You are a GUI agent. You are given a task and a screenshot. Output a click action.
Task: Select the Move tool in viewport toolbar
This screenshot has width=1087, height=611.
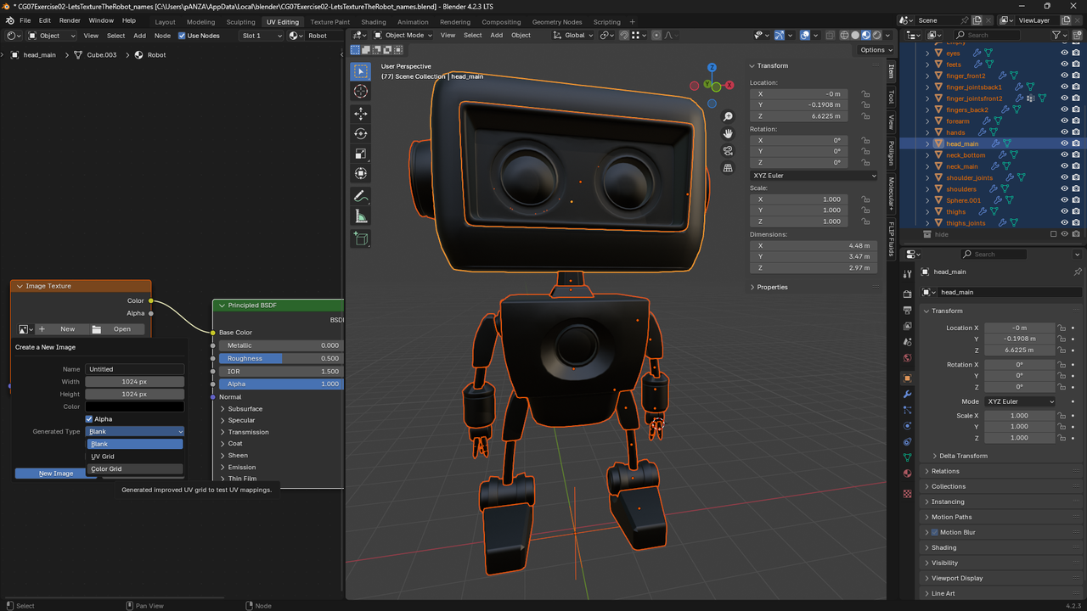pyautogui.click(x=361, y=114)
